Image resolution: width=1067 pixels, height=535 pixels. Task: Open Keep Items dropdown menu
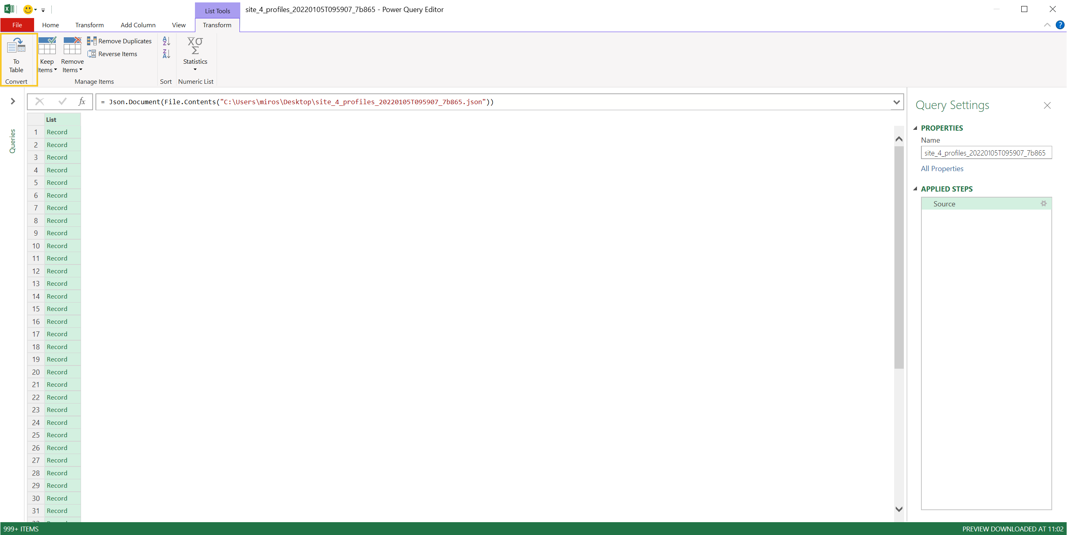coord(47,66)
